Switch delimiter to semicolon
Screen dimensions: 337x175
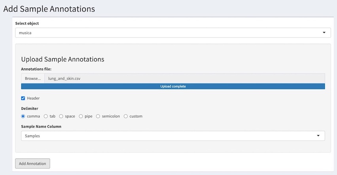(x=98, y=116)
